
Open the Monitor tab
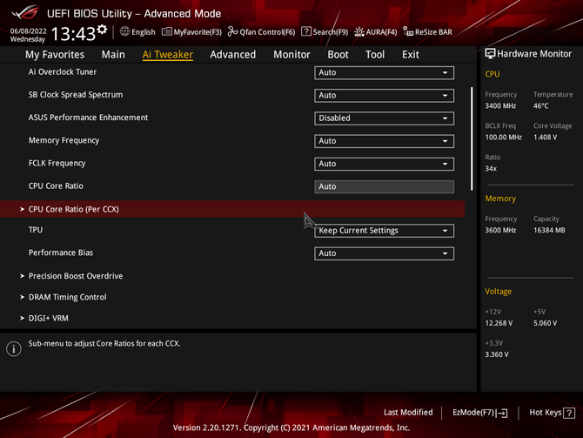click(x=291, y=55)
